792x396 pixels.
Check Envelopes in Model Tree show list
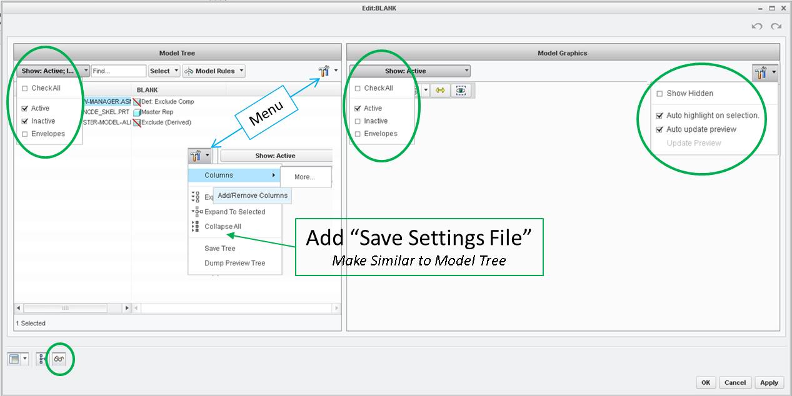25,134
